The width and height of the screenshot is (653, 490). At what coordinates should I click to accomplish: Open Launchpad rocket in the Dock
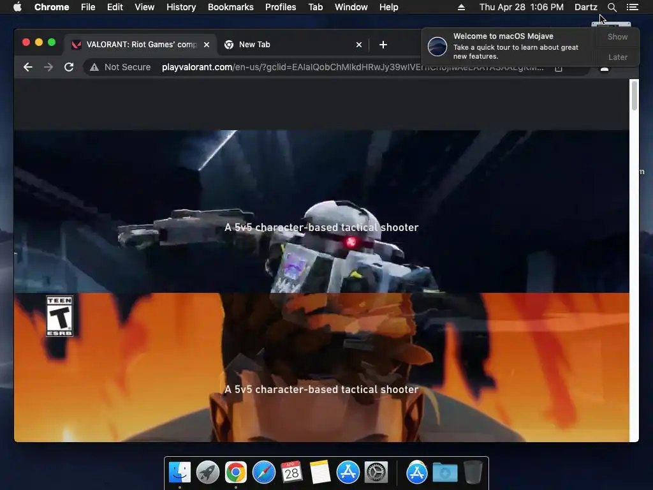point(208,472)
